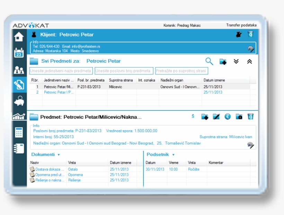The height and width of the screenshot is (215, 284).
Task: Open the document 'Opomena pred ut...'
Action: (x=50, y=175)
